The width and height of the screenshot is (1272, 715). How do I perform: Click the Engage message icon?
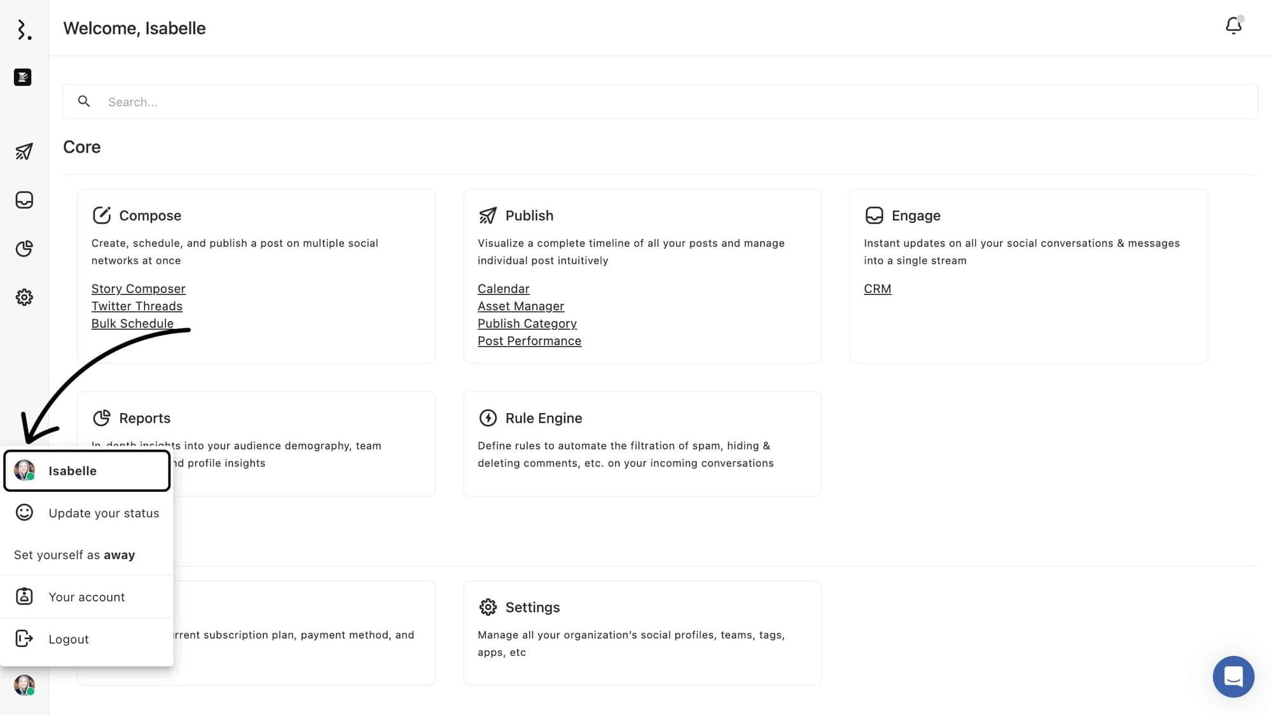874,215
